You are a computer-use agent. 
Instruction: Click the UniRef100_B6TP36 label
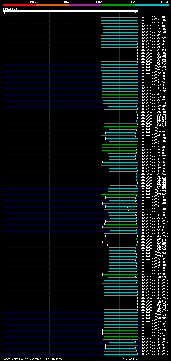point(153,79)
